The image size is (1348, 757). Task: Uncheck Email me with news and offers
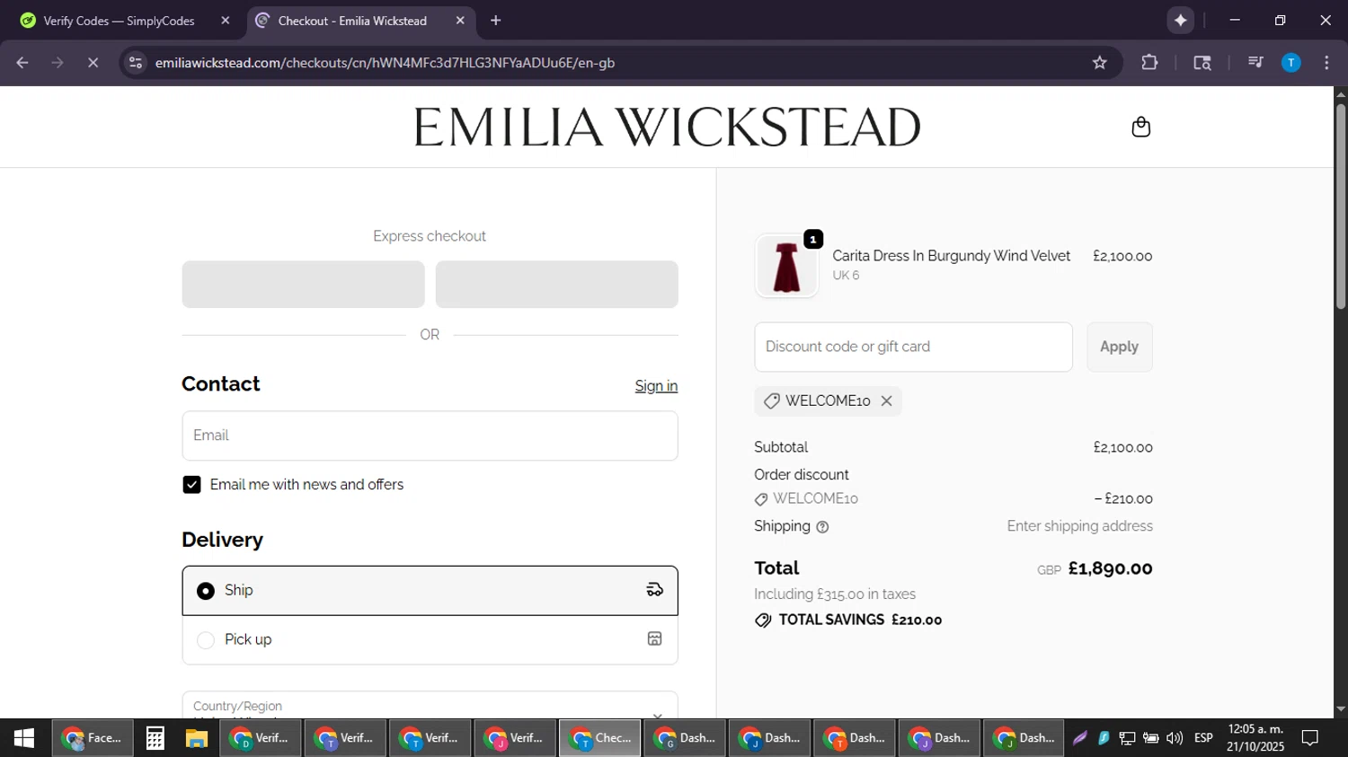coord(191,485)
